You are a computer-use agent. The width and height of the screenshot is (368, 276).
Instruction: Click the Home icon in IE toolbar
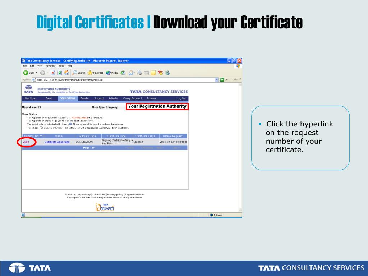[66, 73]
